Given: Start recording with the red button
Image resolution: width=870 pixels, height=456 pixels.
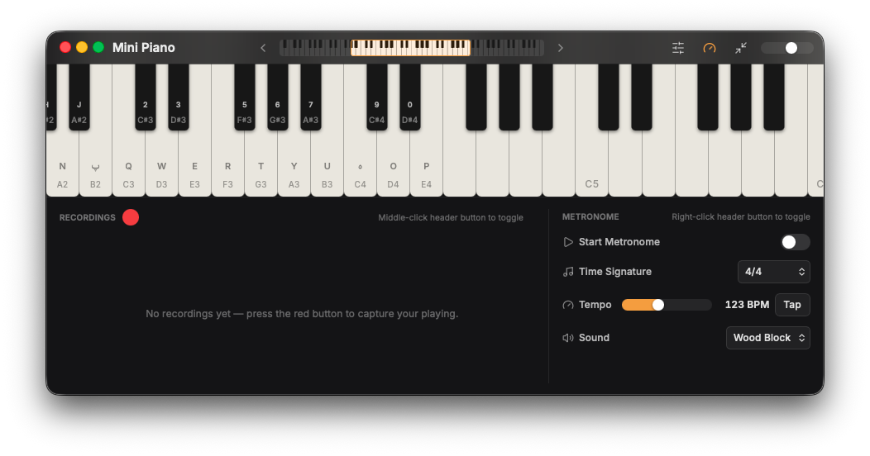Looking at the screenshot, I should (131, 218).
